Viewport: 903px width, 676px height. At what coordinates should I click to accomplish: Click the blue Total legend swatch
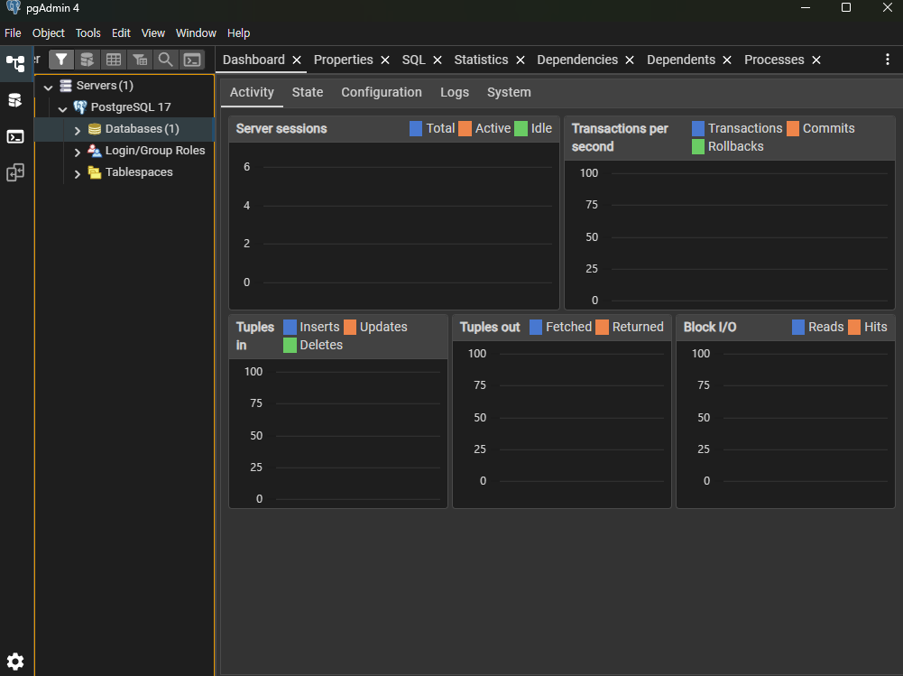[x=416, y=128]
